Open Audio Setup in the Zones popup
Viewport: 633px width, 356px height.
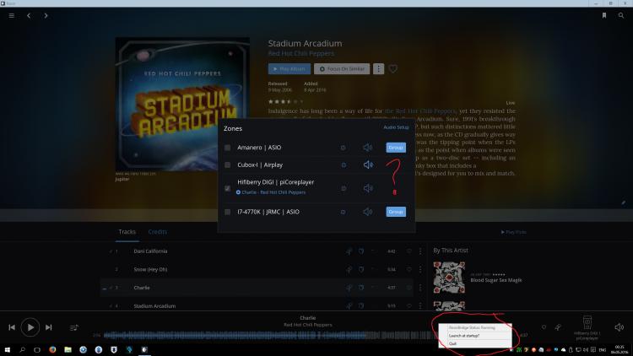click(x=396, y=127)
